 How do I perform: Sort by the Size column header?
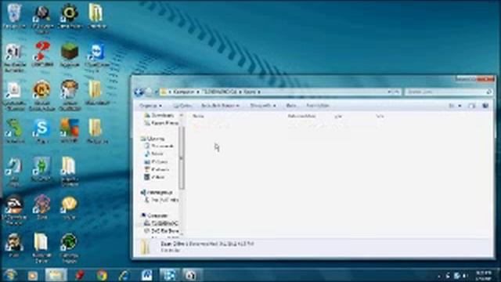coord(380,116)
